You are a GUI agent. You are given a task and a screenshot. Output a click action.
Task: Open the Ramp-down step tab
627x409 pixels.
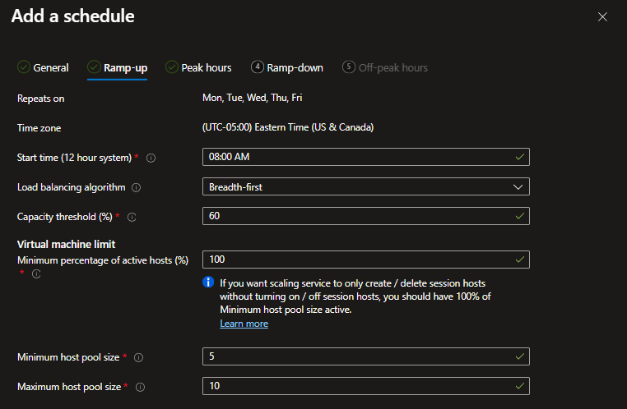pos(287,67)
